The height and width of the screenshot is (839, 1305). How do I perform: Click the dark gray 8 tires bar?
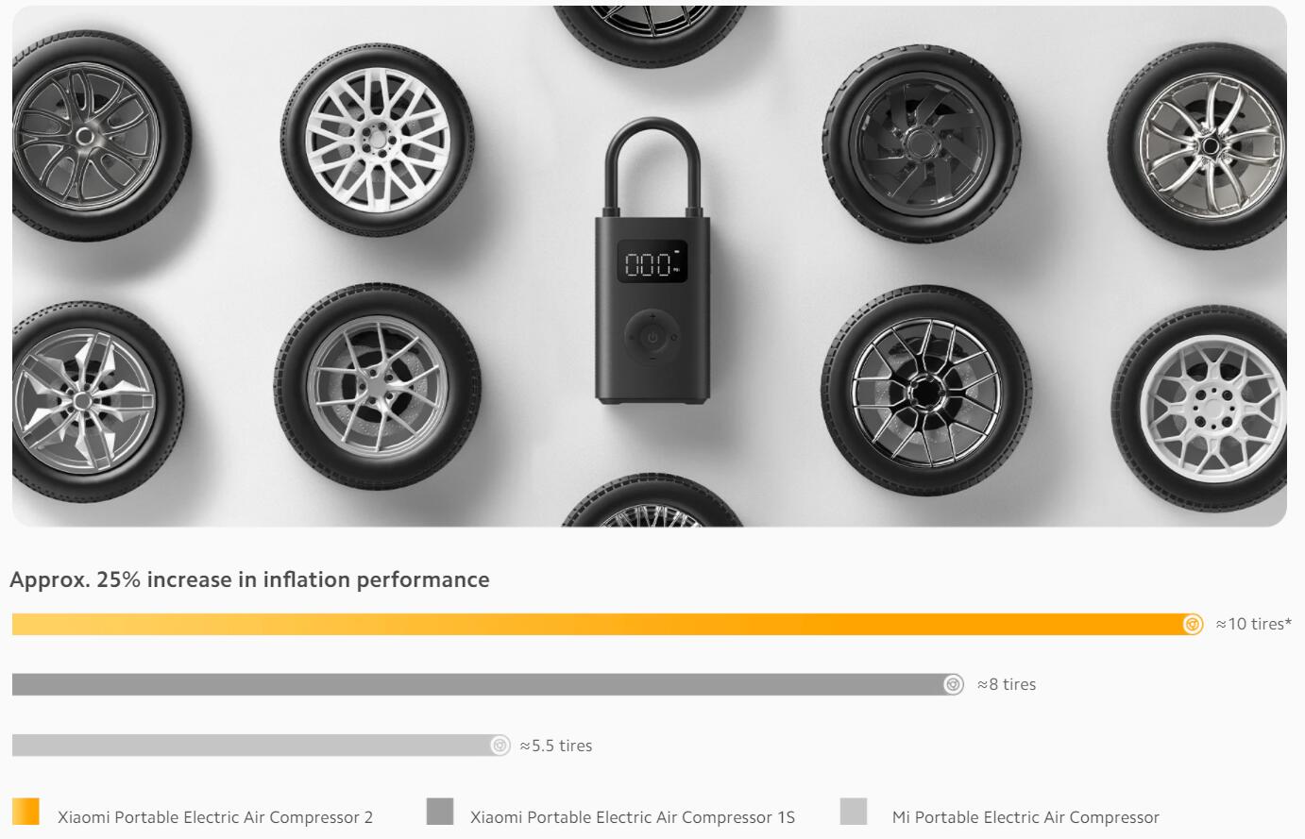[488, 684]
